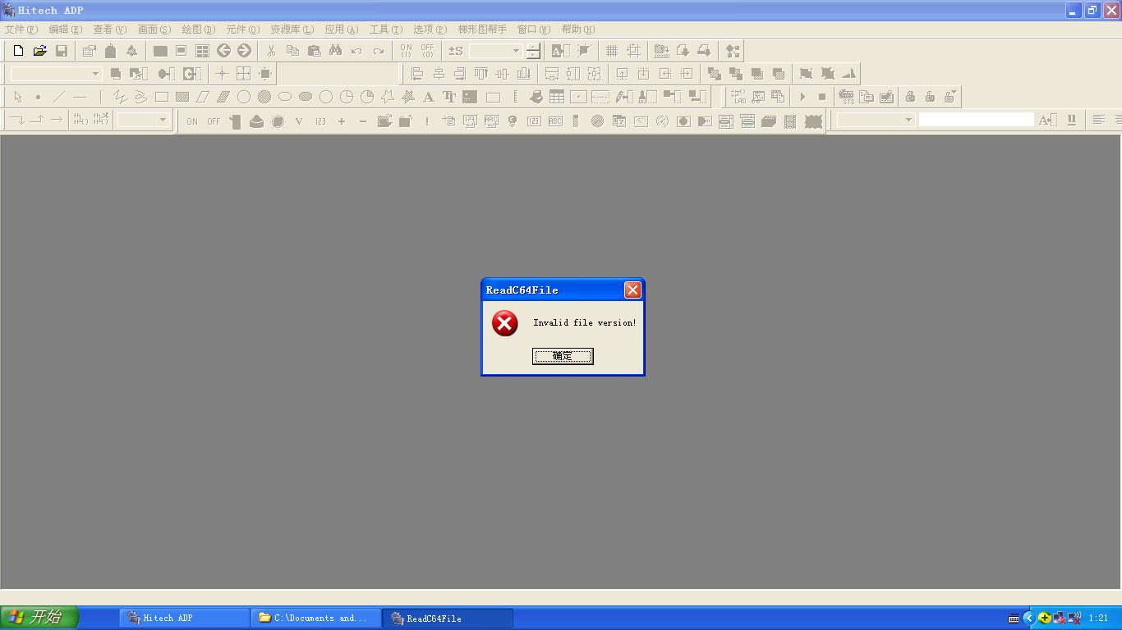Screen dimensions: 1122x630
Task: Open a project using the folder icon
Action: coord(39,51)
